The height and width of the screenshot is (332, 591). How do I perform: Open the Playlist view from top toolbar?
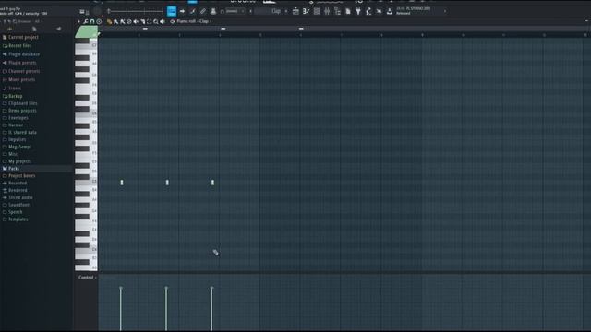click(295, 11)
